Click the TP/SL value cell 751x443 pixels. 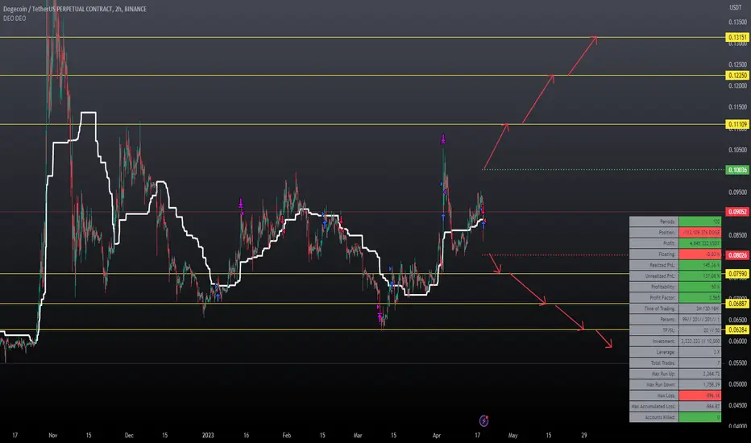tap(699, 330)
